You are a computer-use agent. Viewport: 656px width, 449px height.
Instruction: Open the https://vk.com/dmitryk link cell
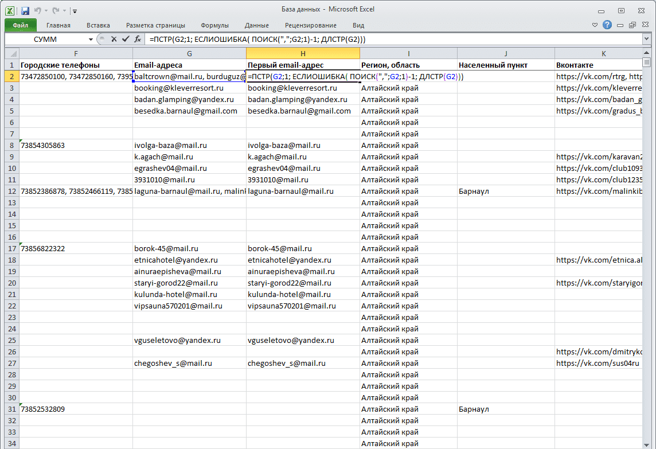click(599, 352)
